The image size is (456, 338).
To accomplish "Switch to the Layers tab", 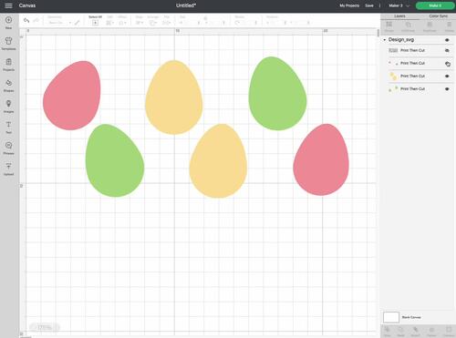I will pos(399,16).
